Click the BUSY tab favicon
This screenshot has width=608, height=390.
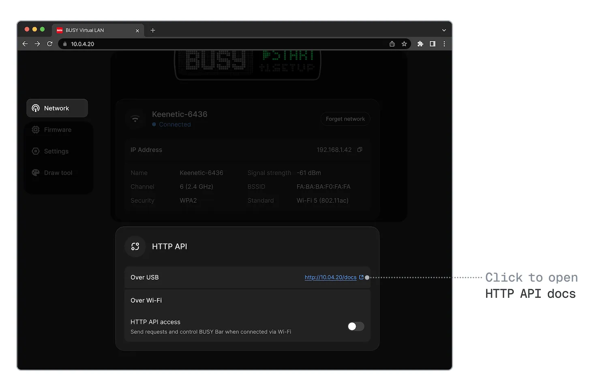click(x=60, y=30)
